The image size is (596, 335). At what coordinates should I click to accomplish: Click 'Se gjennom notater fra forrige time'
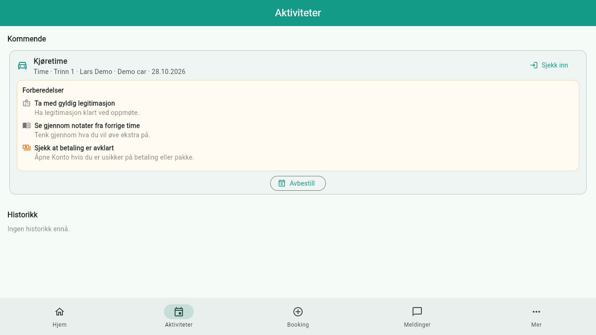coord(87,126)
